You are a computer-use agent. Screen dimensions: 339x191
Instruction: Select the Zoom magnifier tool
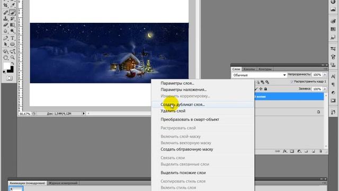tap(13, 58)
